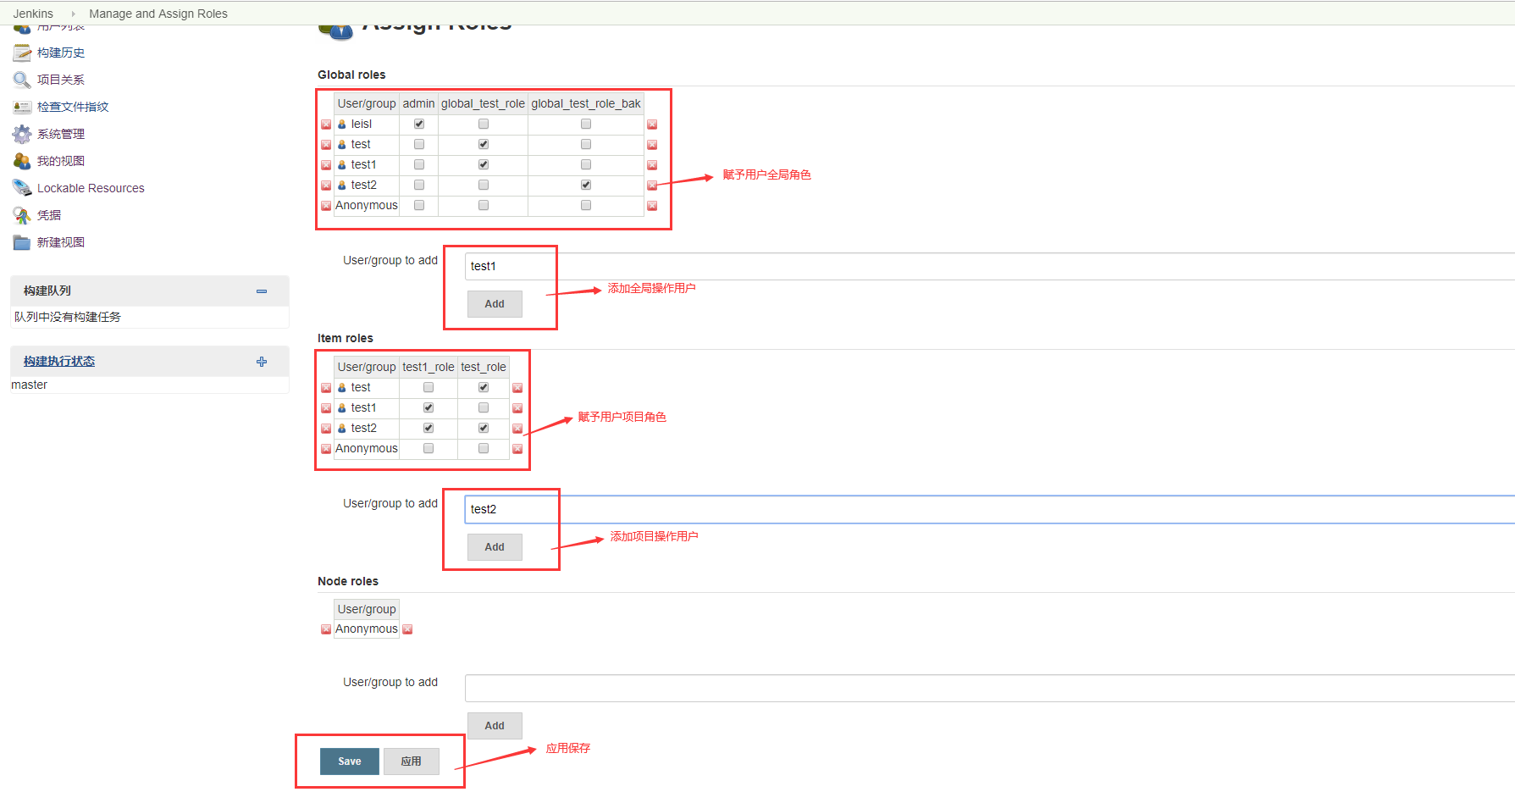The image size is (1515, 792).
Task: Add user under Node roles
Action: [495, 726]
